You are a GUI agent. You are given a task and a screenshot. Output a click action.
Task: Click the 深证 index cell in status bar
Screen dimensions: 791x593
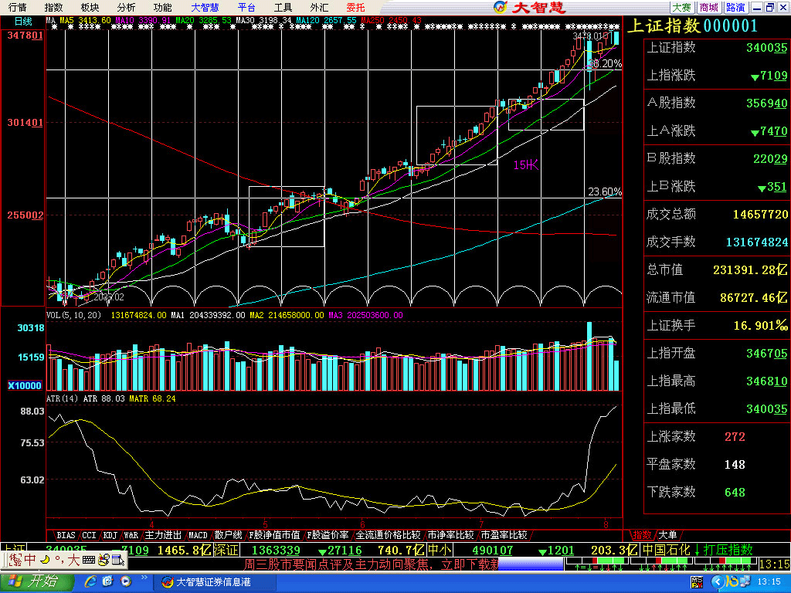[x=226, y=550]
